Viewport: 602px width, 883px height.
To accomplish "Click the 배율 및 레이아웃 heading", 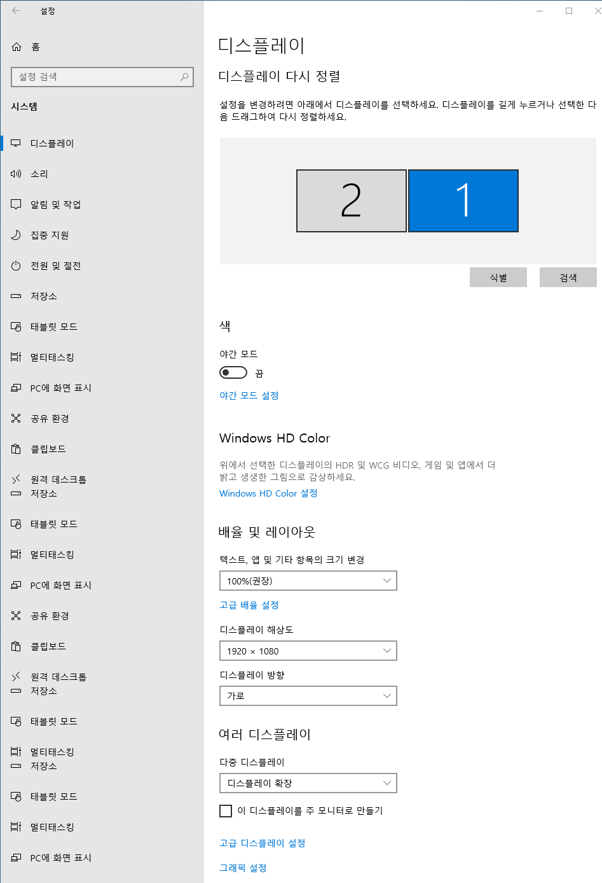I will click(x=267, y=532).
